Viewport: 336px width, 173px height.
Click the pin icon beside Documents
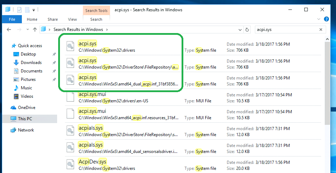pyautogui.click(x=54, y=71)
